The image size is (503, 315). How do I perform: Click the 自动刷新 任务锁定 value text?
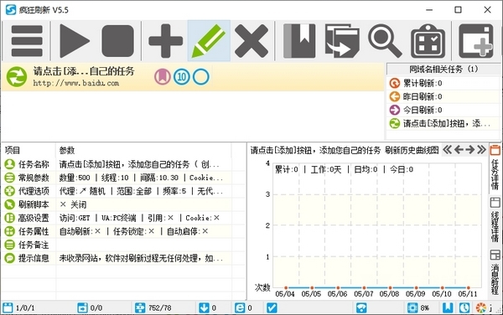134,231
